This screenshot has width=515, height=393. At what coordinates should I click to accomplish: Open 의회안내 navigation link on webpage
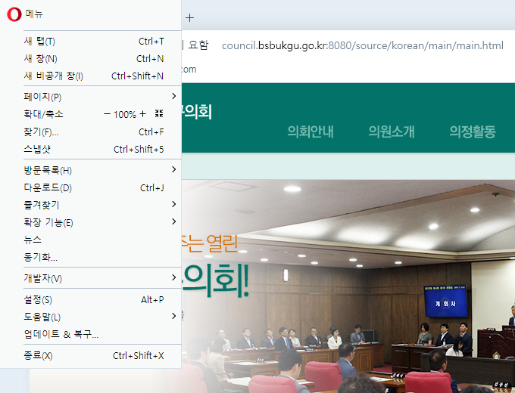(x=311, y=132)
